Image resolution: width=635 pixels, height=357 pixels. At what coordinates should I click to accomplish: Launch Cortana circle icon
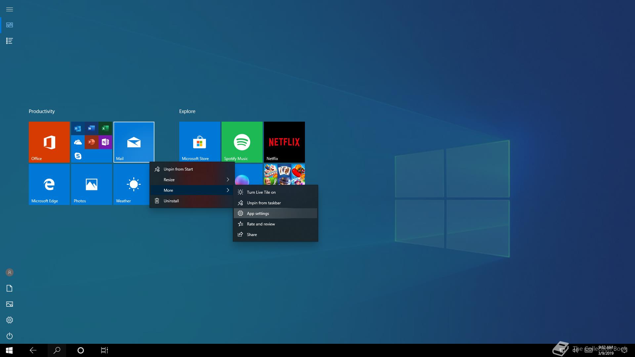(x=81, y=350)
